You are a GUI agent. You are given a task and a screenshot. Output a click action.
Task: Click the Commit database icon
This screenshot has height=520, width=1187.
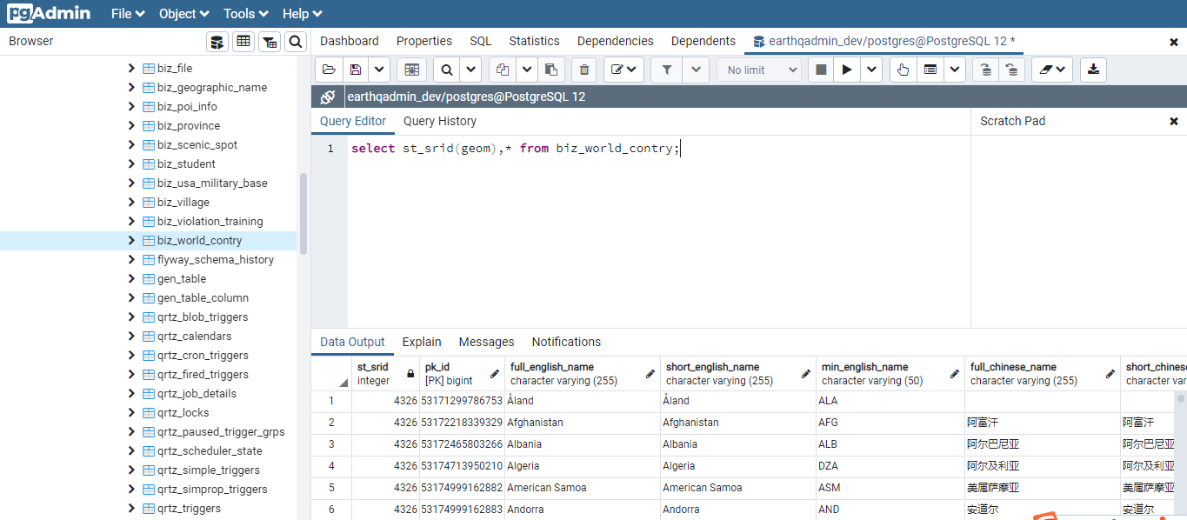click(x=985, y=70)
